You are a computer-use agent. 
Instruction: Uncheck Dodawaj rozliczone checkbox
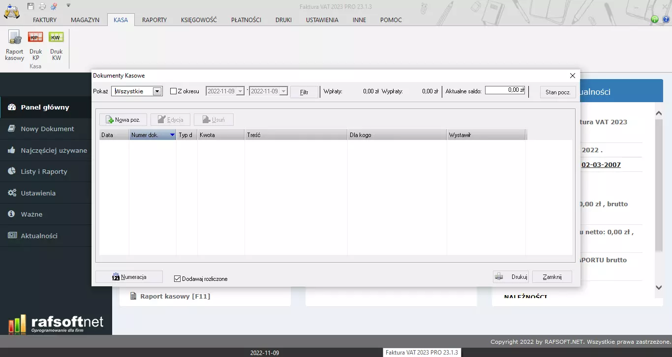tap(178, 279)
